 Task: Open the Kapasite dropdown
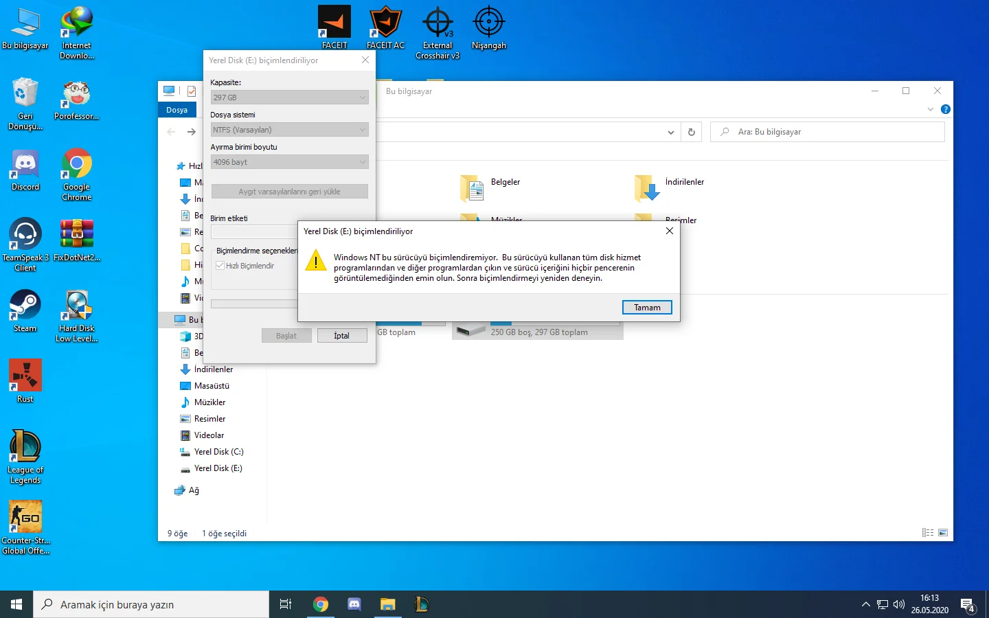point(289,98)
